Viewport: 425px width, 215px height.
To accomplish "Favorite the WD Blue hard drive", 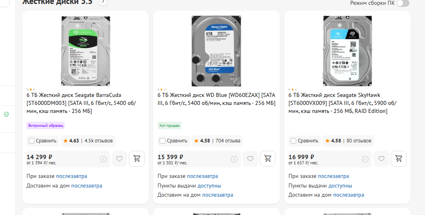I will [250, 159].
